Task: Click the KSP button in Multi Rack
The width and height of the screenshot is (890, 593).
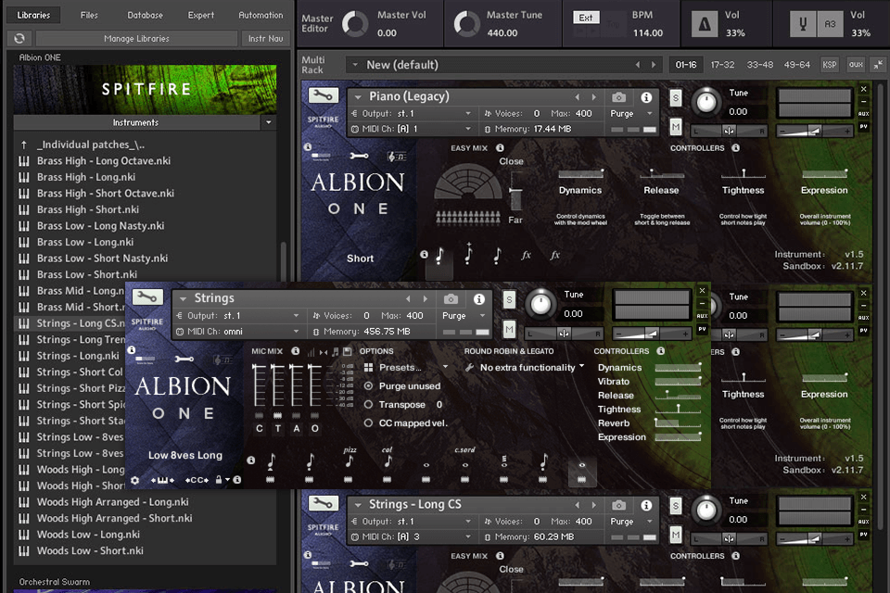Action: point(829,65)
